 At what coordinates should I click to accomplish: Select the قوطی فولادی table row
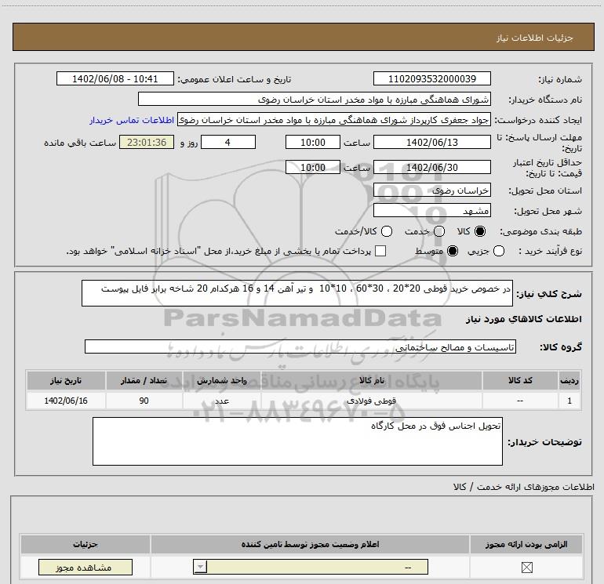pos(304,401)
